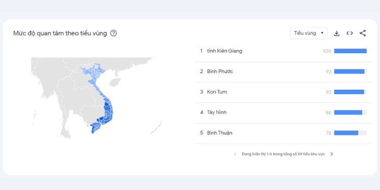The height and width of the screenshot is (190, 380).
Task: Select tỉnh Kiên Giang in the list
Action: (x=224, y=51)
